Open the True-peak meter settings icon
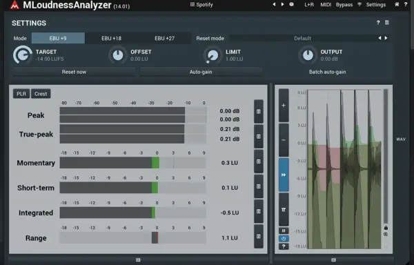The width and height of the screenshot is (414, 265). (x=259, y=137)
